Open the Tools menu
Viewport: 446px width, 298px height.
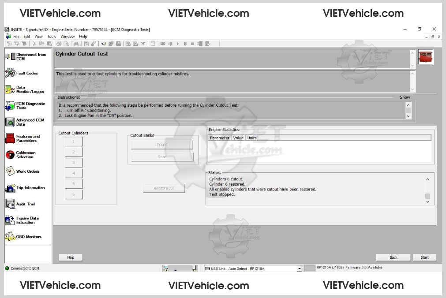[52, 36]
